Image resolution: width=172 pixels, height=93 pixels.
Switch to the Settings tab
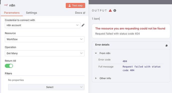(31, 13)
